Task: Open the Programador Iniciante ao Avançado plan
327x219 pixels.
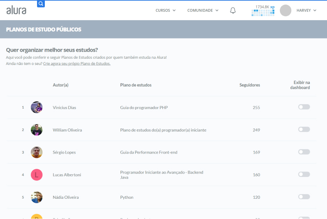Action: tap(161, 175)
